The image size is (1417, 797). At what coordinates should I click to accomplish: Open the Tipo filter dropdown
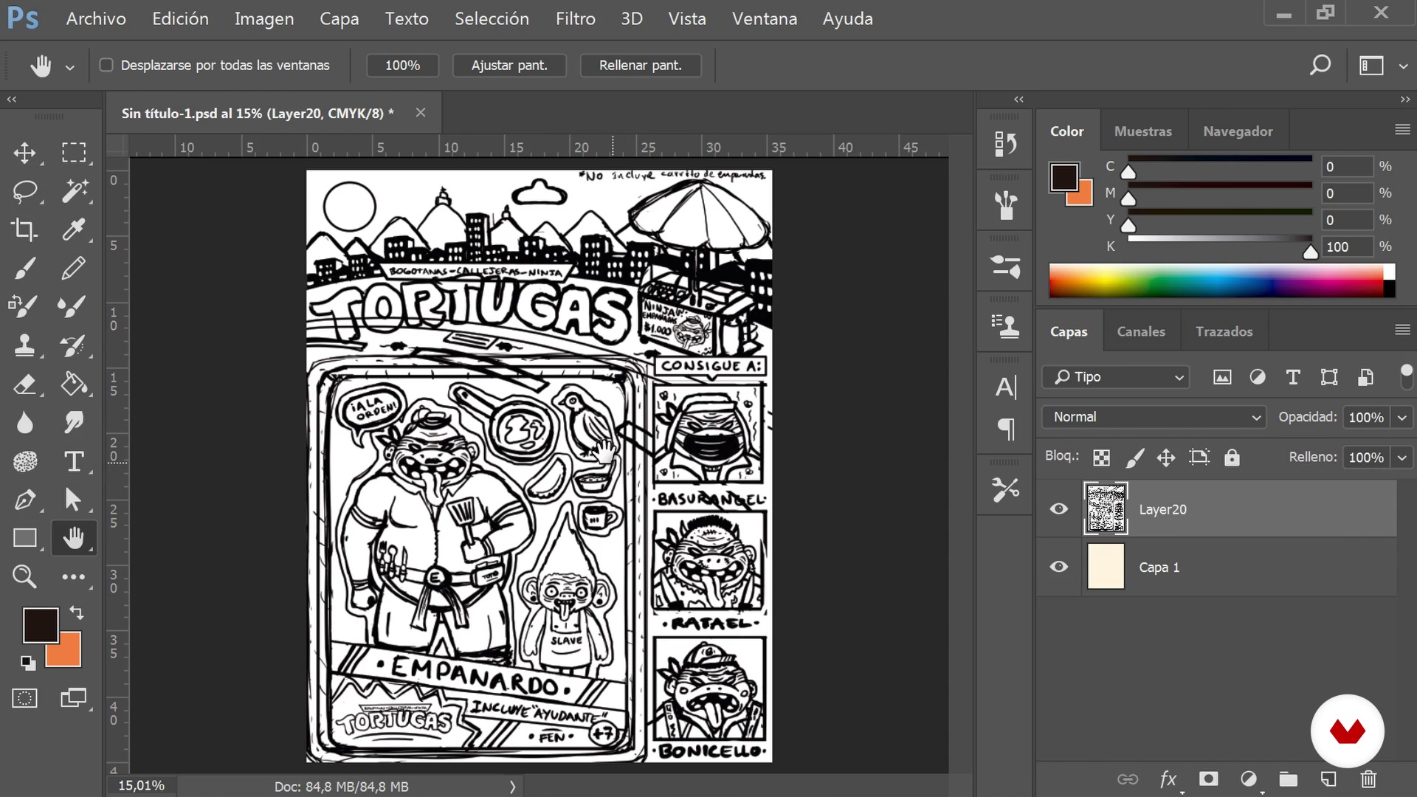click(1116, 377)
